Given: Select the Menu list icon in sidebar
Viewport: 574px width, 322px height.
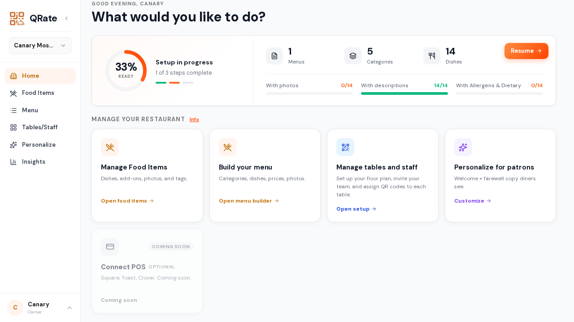Looking at the screenshot, I should click(13, 110).
